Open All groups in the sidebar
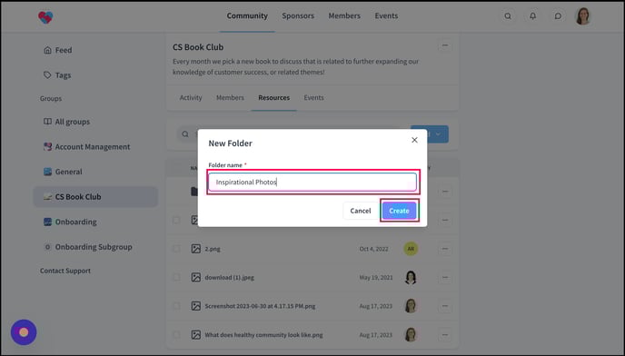 click(95, 122)
